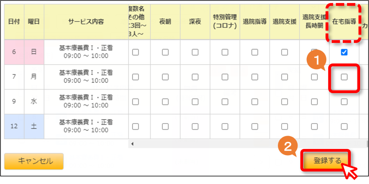
Task: Check 退院支援 box on day 6
Action: coord(285,52)
